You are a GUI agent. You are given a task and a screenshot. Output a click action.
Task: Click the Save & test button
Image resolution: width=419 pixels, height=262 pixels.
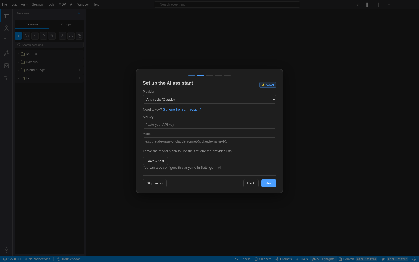tap(155, 161)
